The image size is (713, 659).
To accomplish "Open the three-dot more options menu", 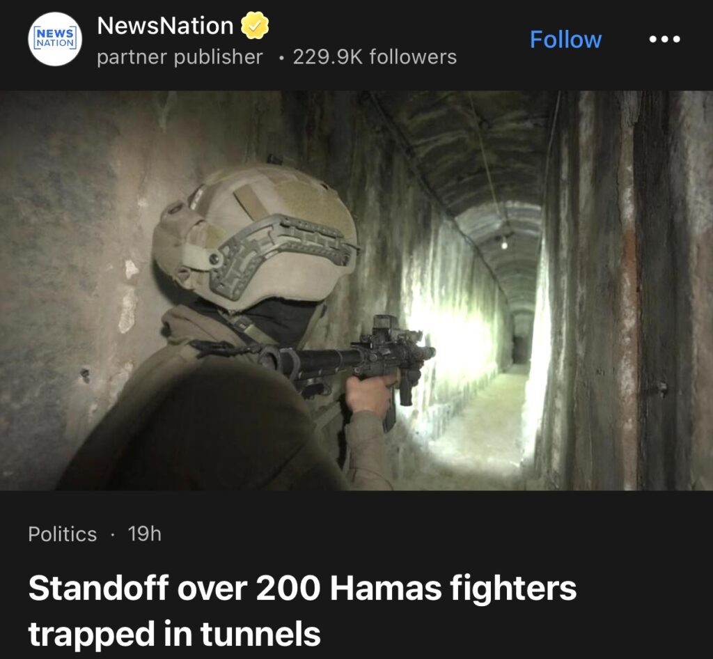I will [664, 39].
